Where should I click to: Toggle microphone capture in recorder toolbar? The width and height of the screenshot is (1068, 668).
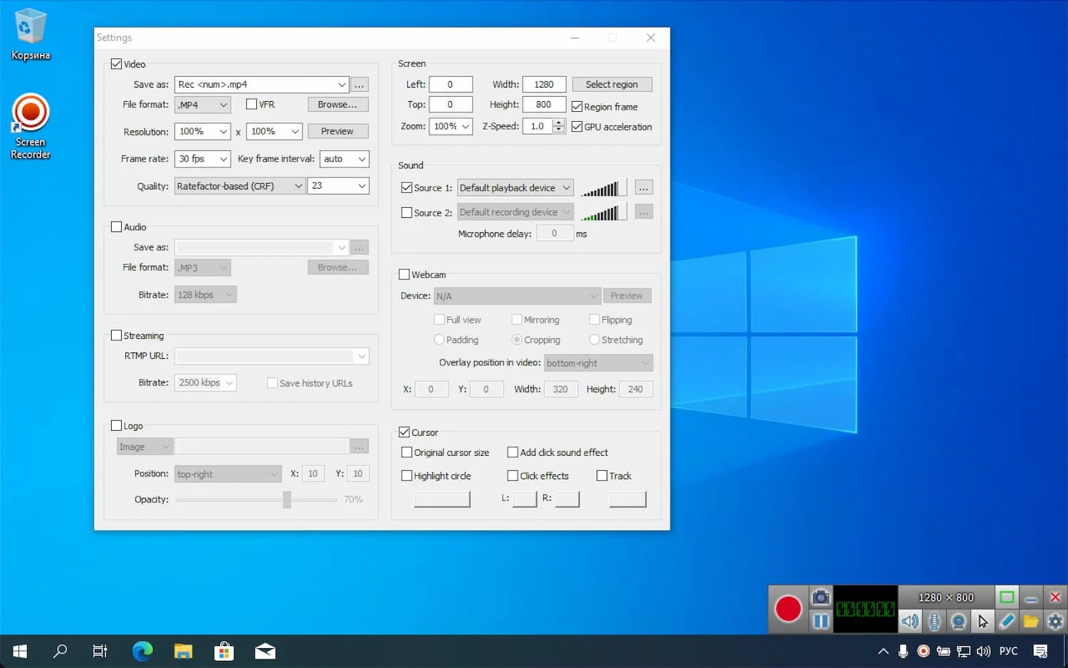tap(934, 621)
